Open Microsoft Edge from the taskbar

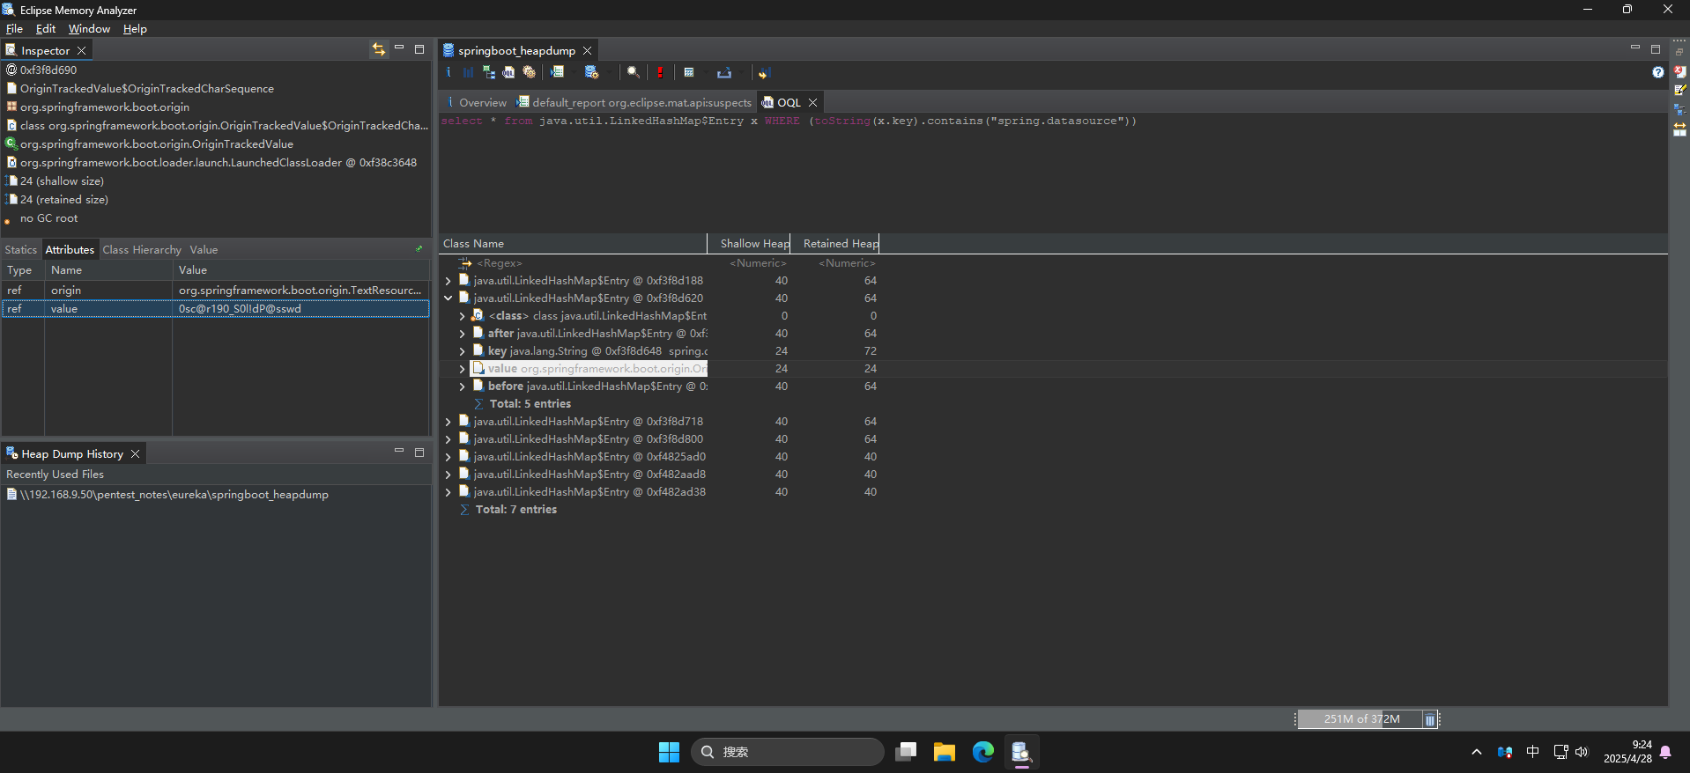click(x=982, y=751)
